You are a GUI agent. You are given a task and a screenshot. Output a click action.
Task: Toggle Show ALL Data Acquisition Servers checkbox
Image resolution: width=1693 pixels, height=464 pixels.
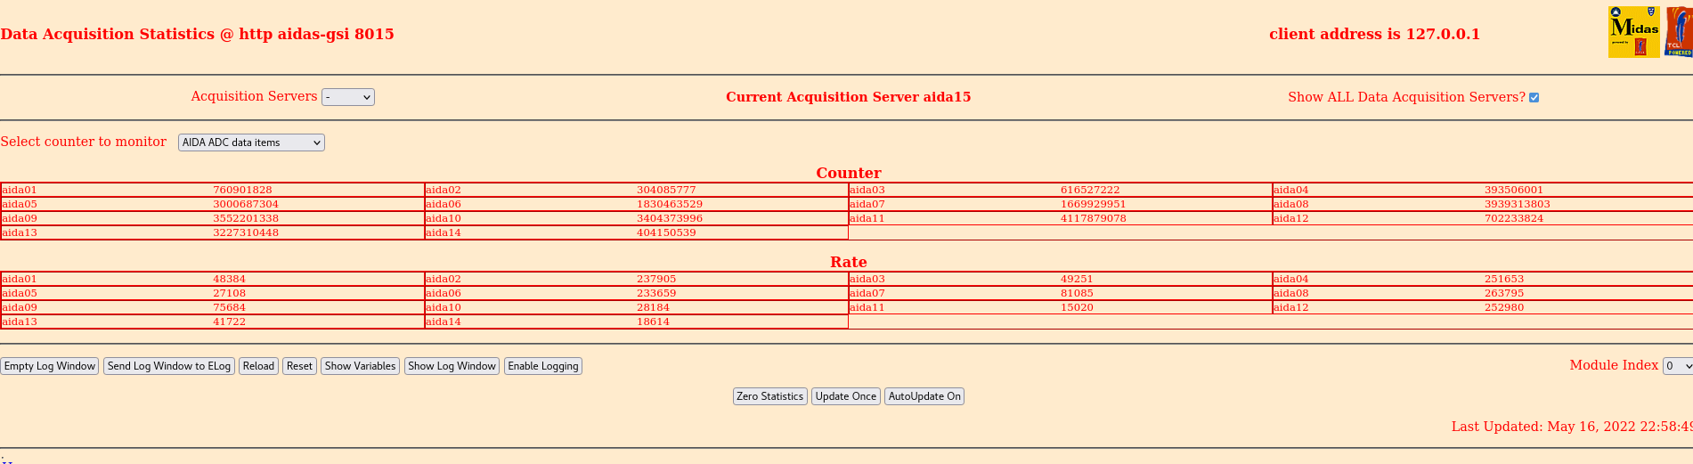click(x=1534, y=98)
